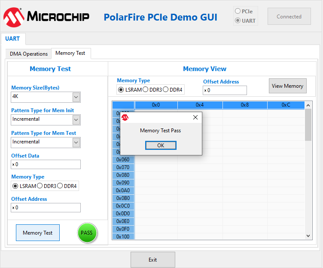Screen dimensions: 323x268
Task: Expand Pattern Type for Mem Test dropdown
Action: (x=76, y=143)
